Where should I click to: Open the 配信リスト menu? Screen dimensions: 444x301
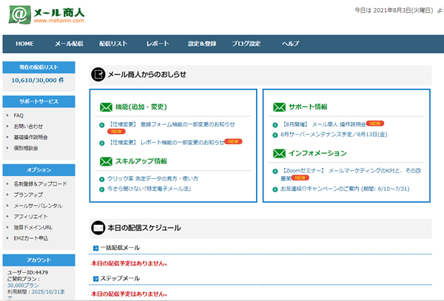point(113,44)
